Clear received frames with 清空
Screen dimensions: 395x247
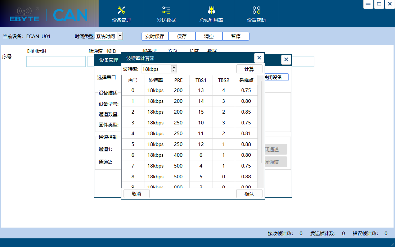click(x=209, y=36)
